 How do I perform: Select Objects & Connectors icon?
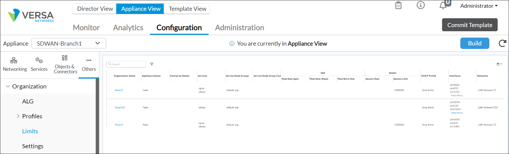click(x=65, y=58)
